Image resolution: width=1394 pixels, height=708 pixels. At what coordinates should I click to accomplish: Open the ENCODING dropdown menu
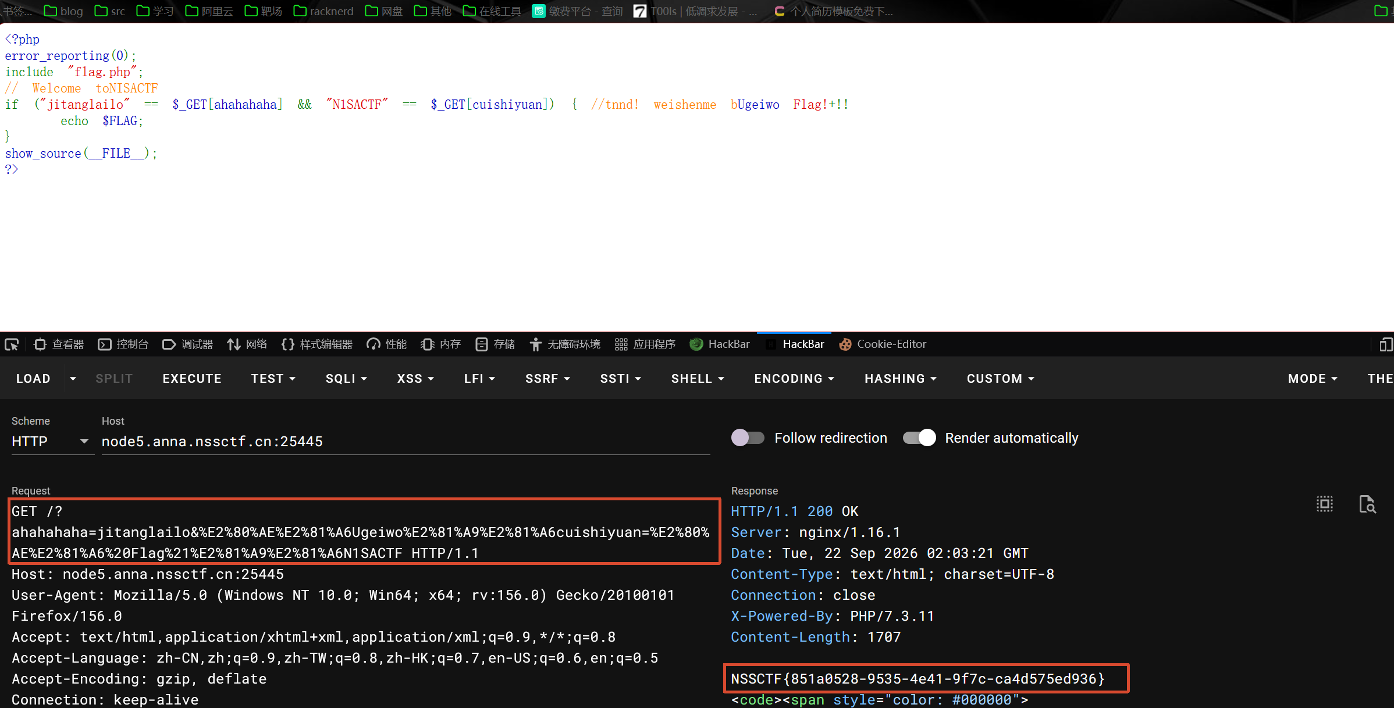[x=794, y=379]
